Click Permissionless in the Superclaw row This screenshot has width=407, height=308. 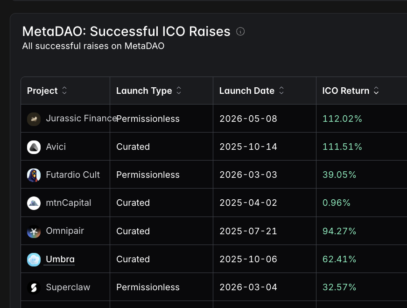tap(148, 287)
